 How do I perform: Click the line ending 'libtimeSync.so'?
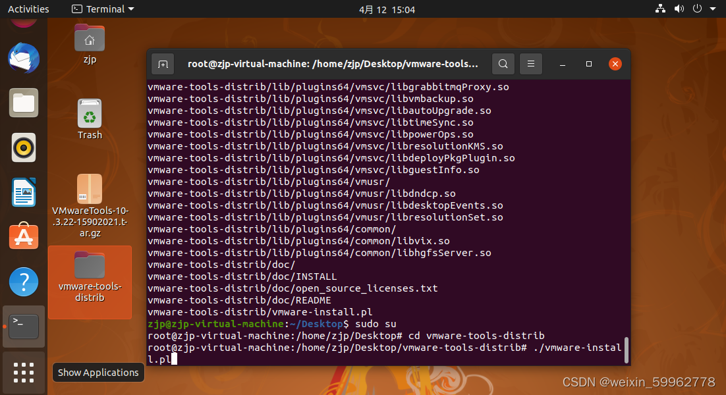310,122
